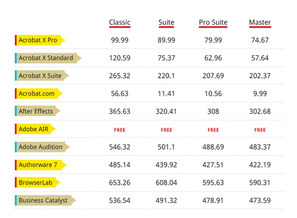Viewport: 297px width, 218px height.
Task: Click FREE under Classic for Adobe AIR
Action: pos(119,130)
